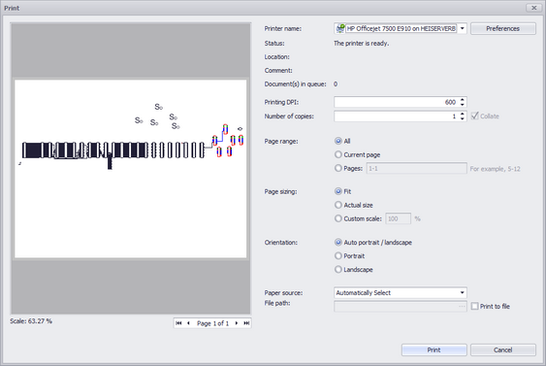This screenshot has width=546, height=366.
Task: Click the Custom scale percent field
Action: 398,218
